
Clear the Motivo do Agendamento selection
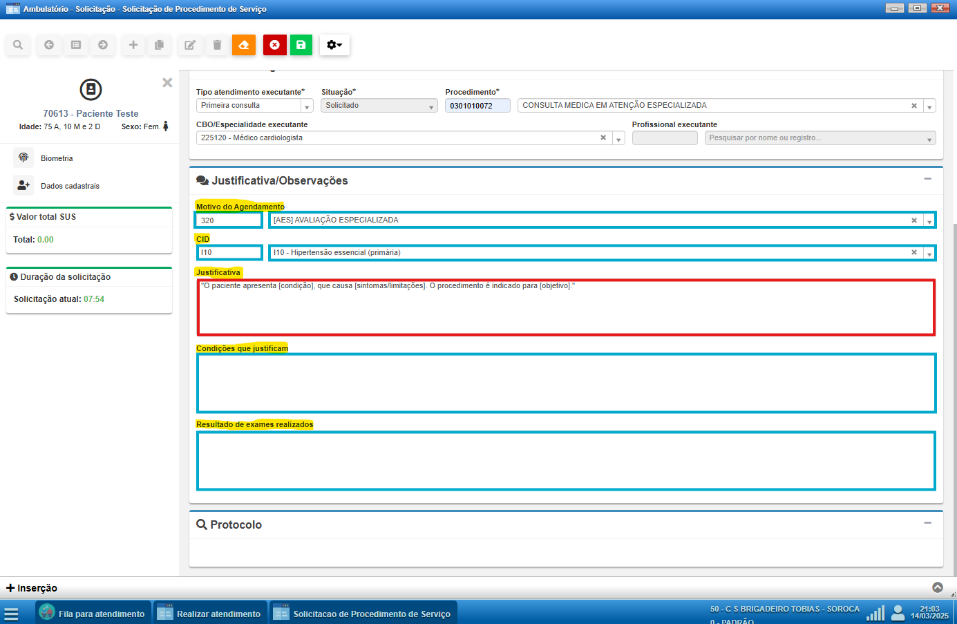click(x=913, y=220)
